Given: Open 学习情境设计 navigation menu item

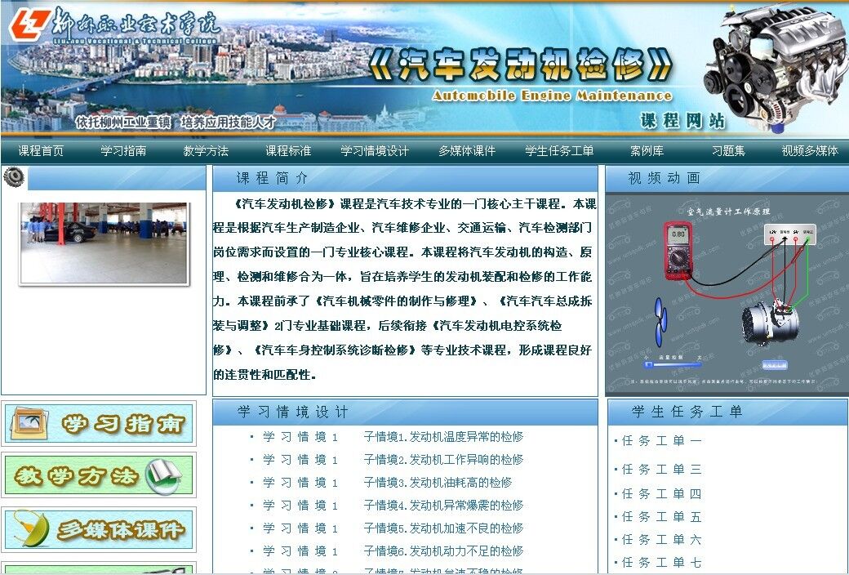Looking at the screenshot, I should point(375,151).
